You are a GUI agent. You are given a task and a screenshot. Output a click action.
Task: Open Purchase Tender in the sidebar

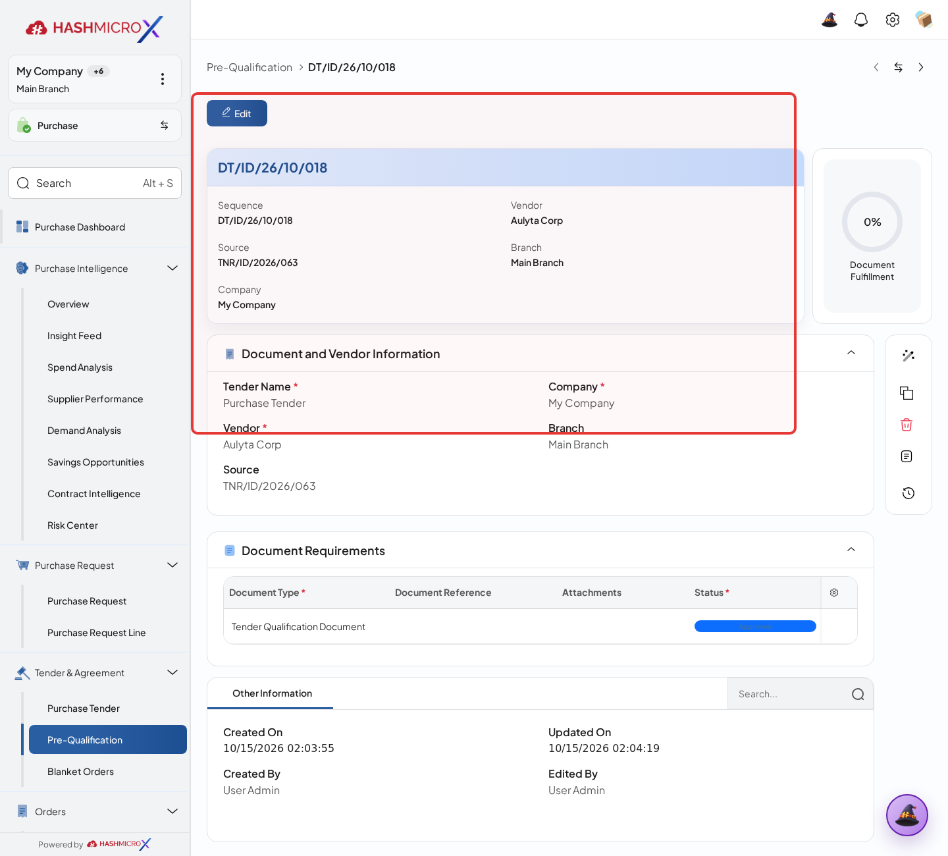(x=84, y=709)
